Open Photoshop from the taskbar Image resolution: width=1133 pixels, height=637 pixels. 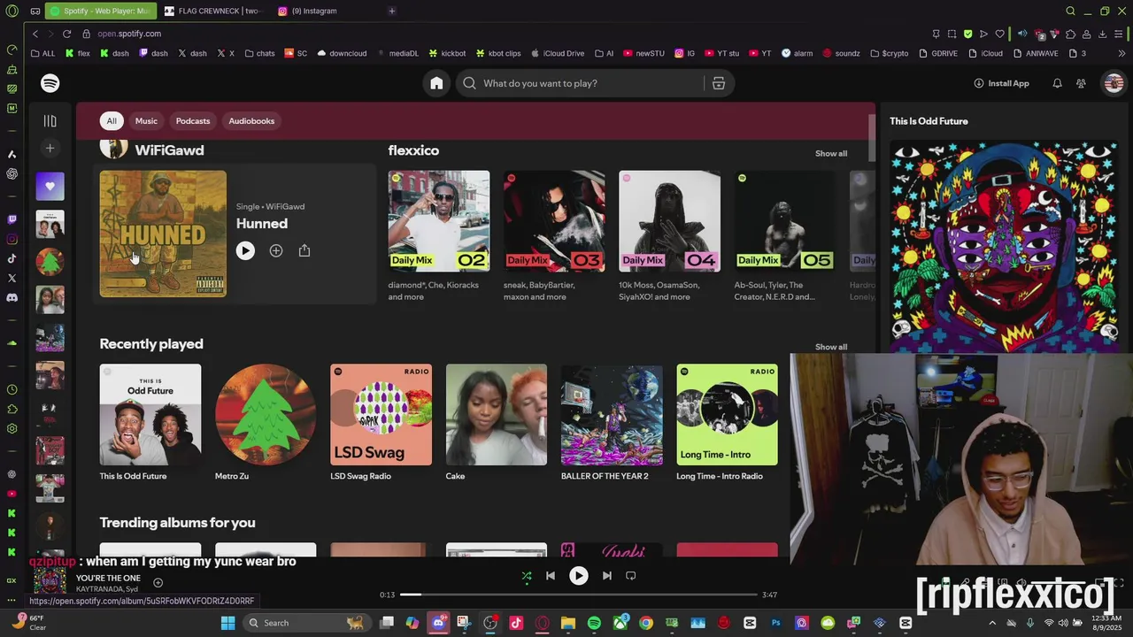tap(775, 623)
